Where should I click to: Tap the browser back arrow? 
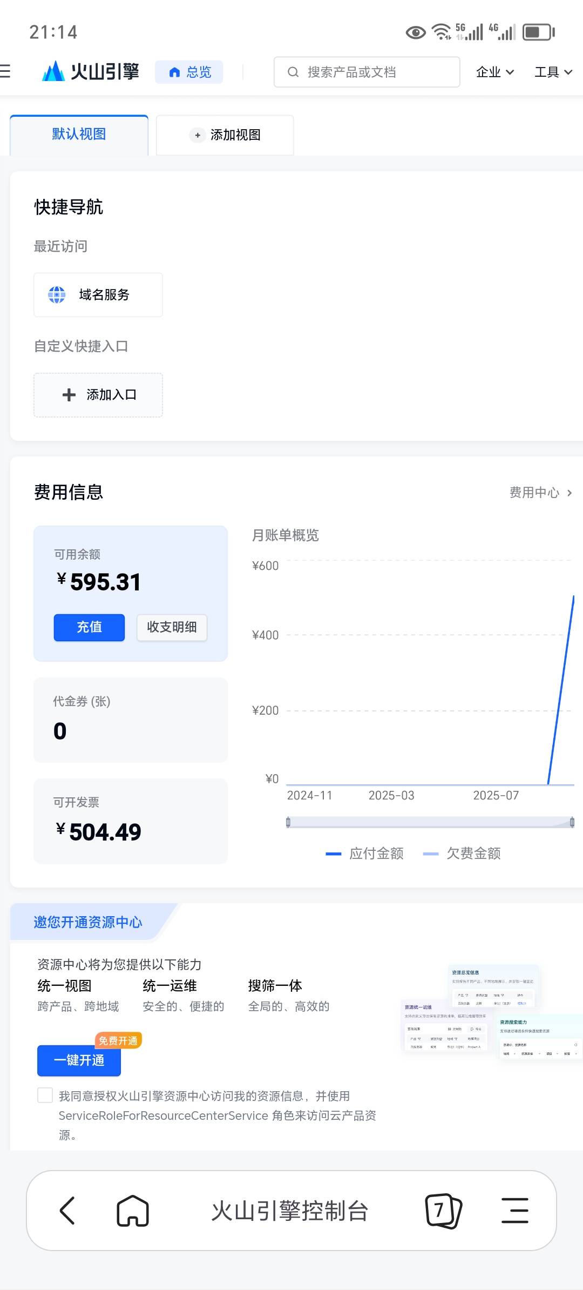[67, 1210]
